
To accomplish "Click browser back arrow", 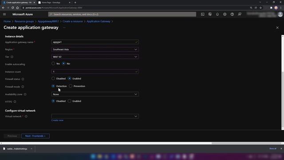I will pos(3,8).
